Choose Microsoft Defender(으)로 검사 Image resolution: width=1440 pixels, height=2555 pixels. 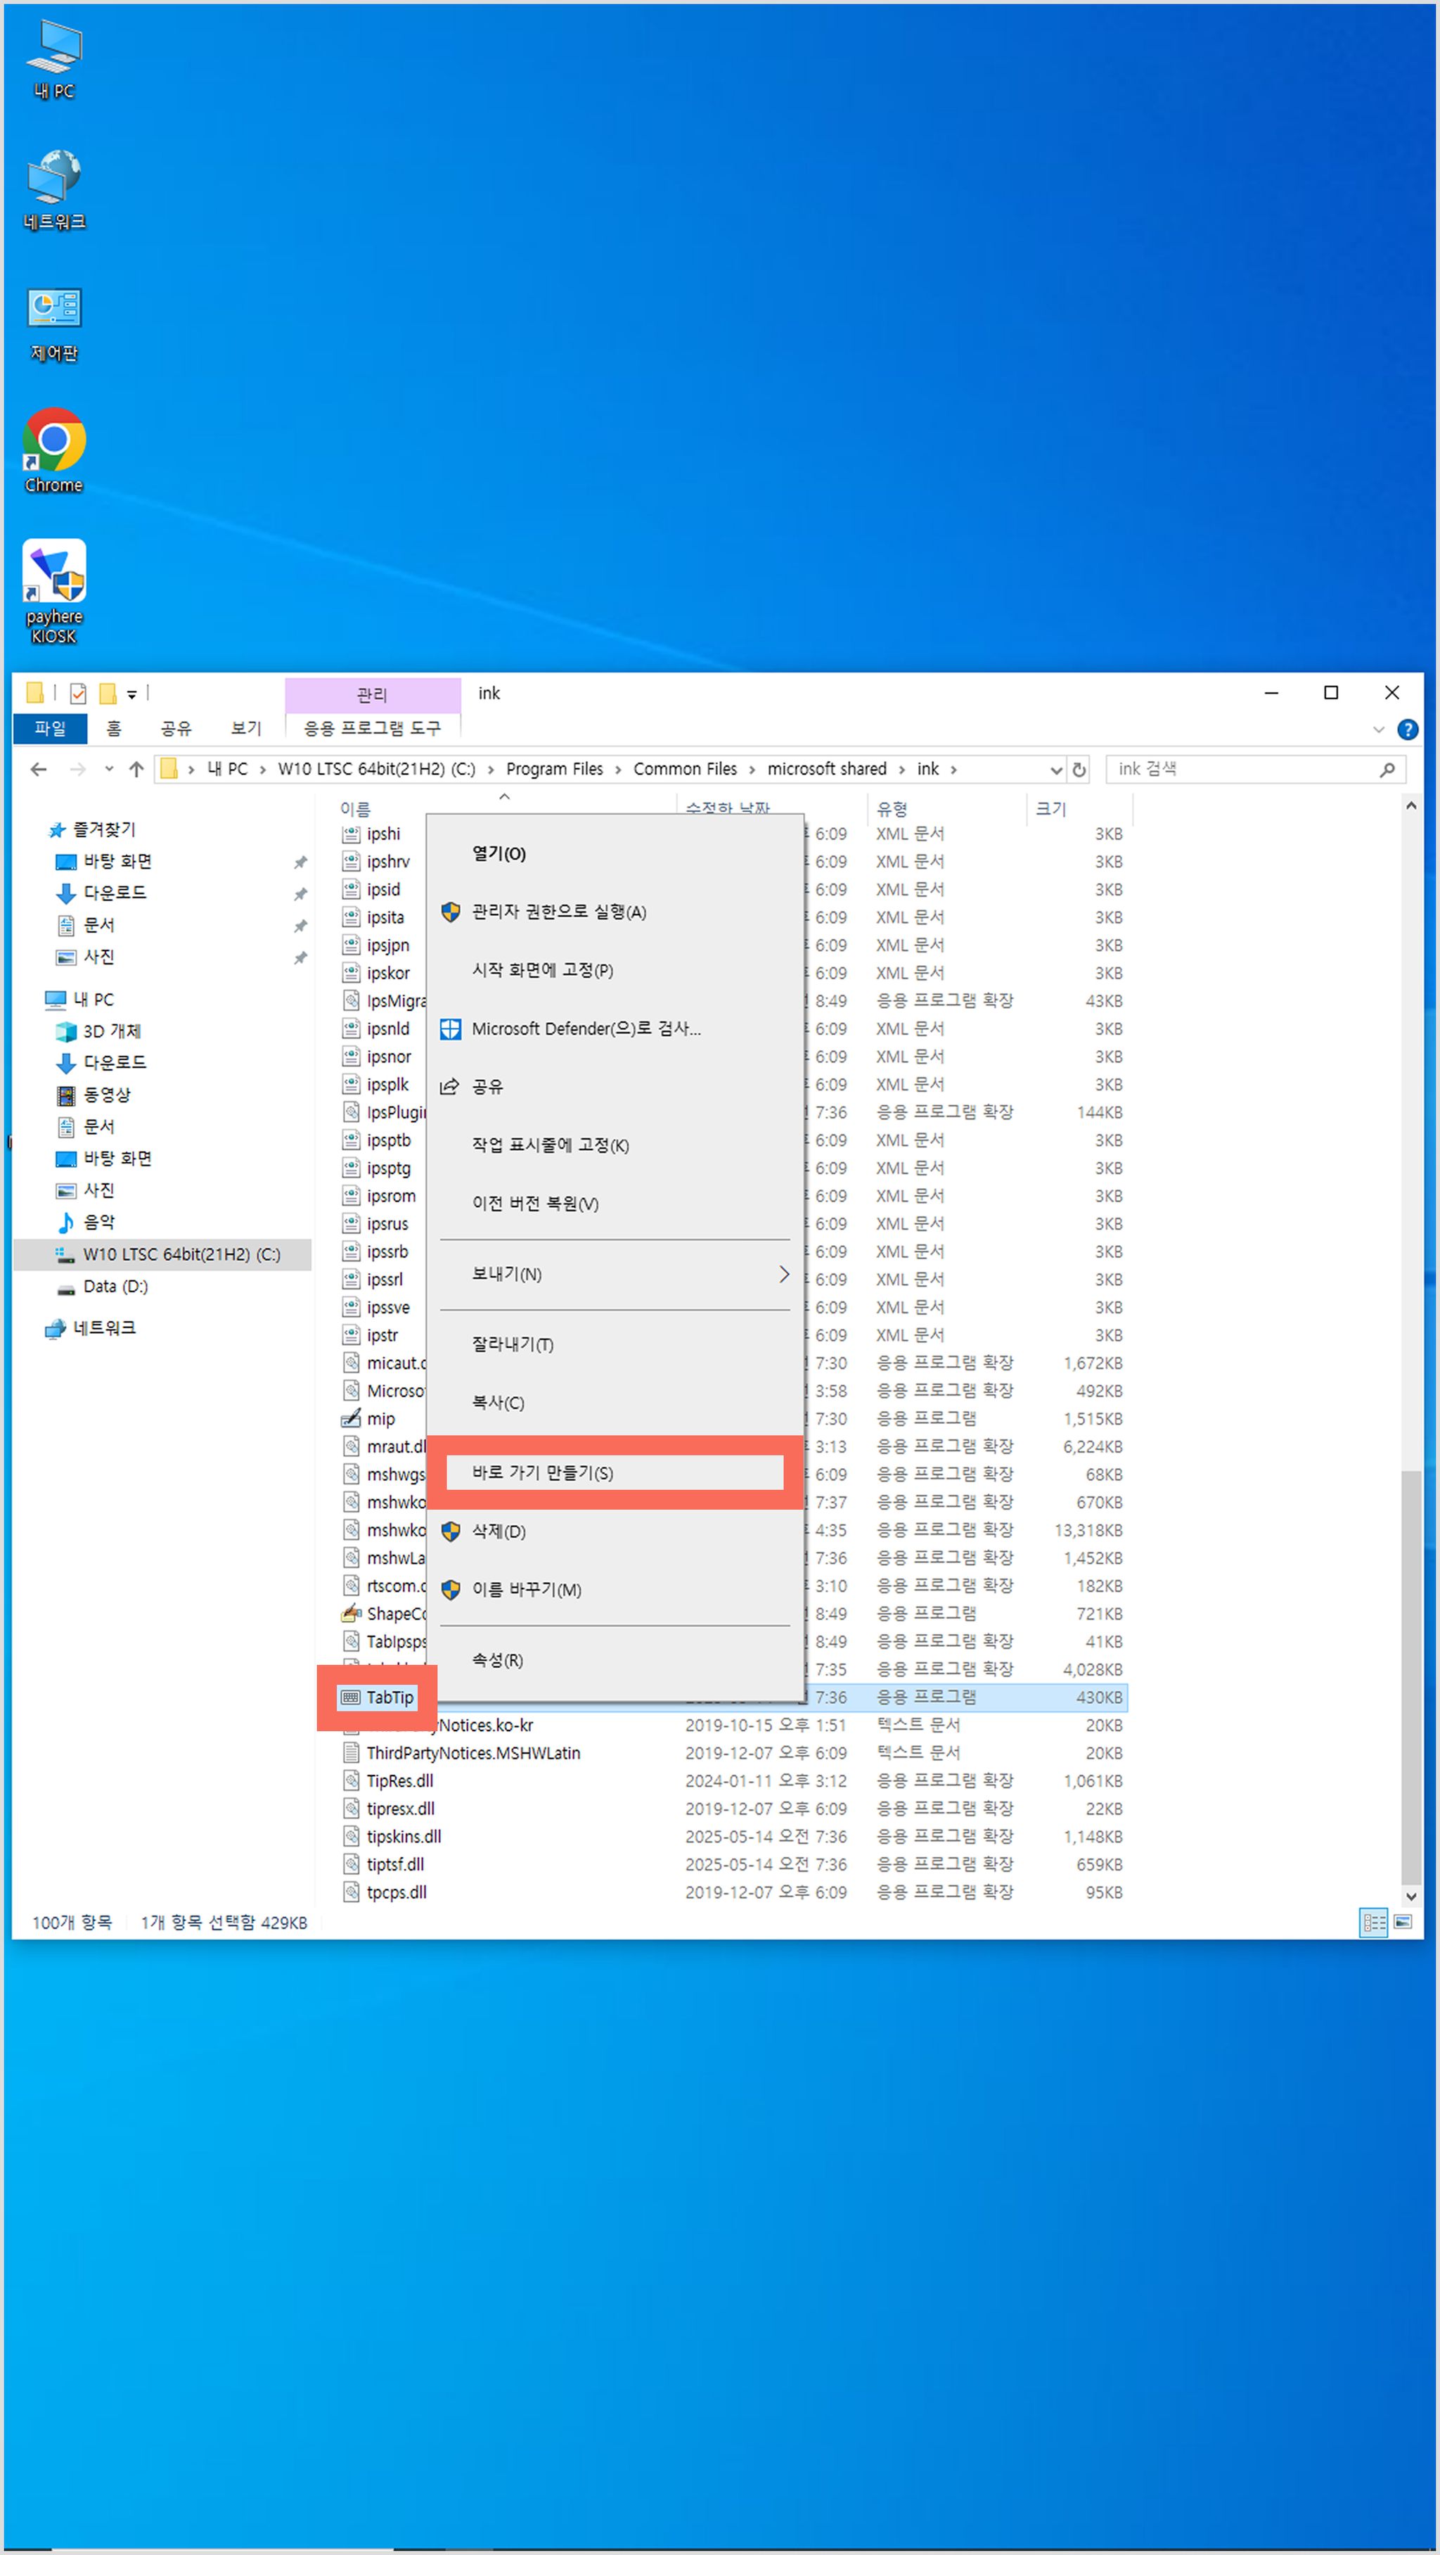pyautogui.click(x=615, y=1028)
